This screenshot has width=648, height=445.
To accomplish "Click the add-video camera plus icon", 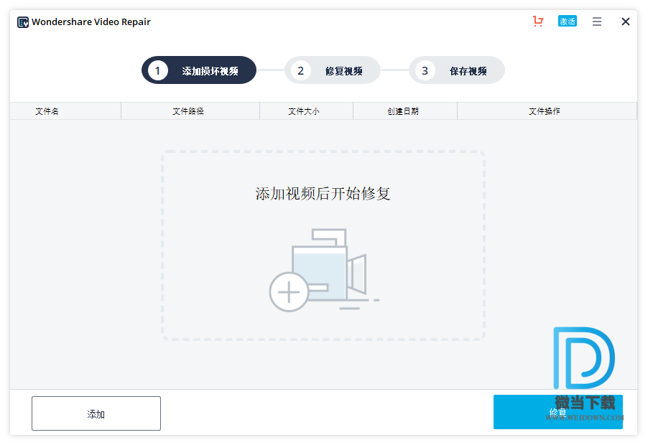I will point(324,270).
